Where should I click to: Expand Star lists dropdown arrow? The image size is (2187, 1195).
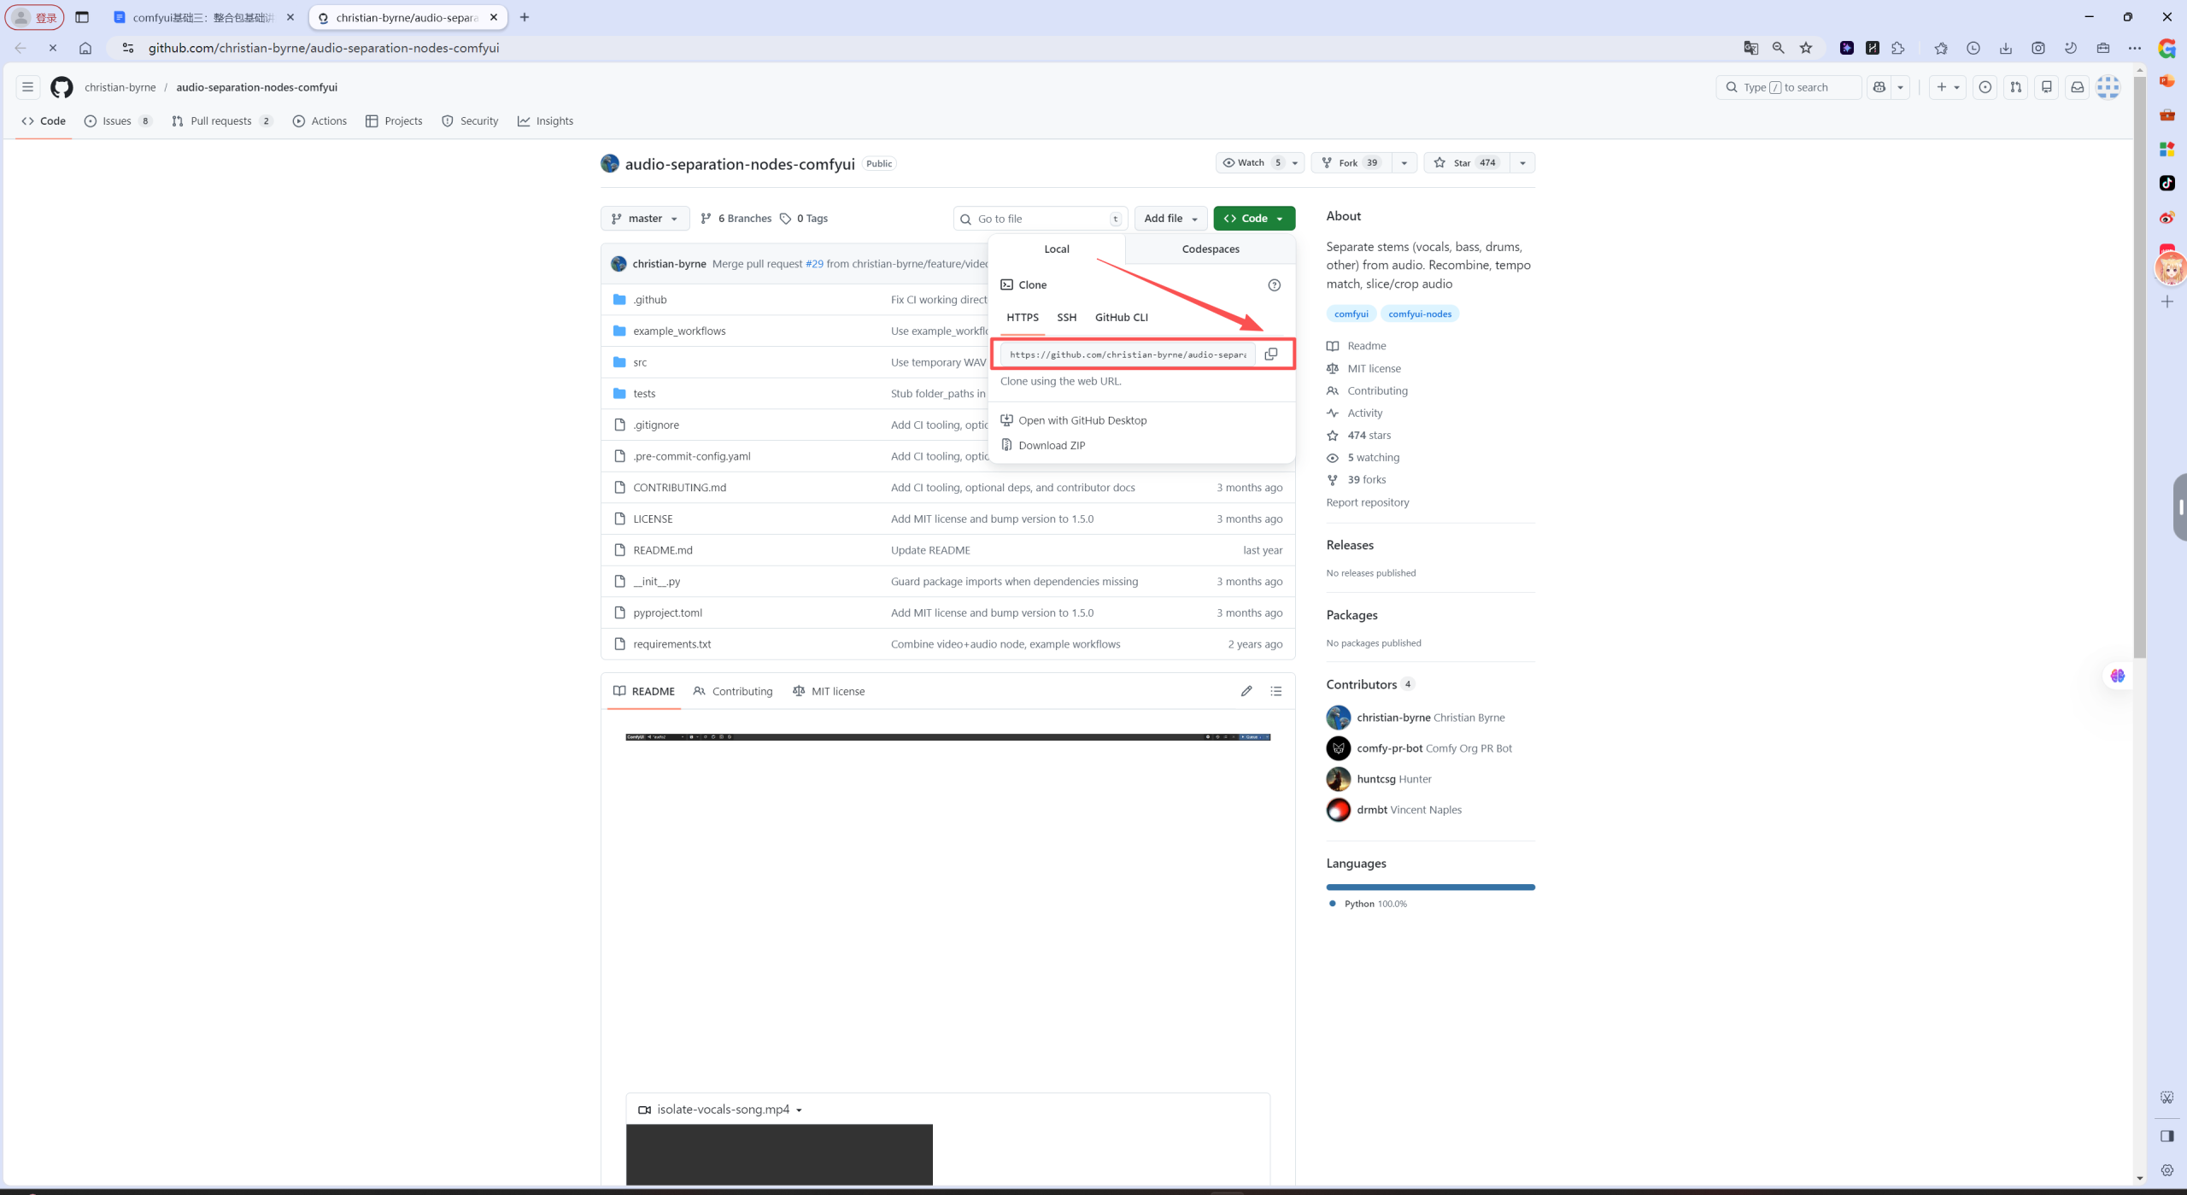[1522, 162]
